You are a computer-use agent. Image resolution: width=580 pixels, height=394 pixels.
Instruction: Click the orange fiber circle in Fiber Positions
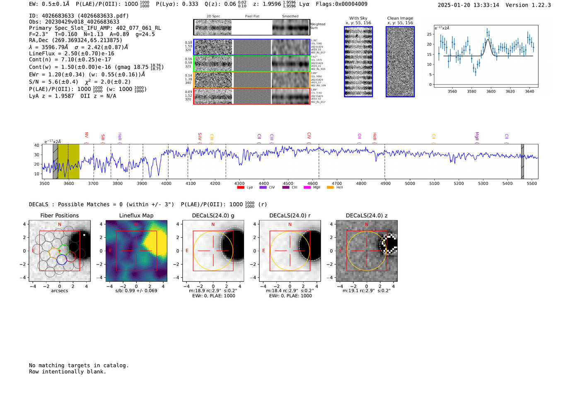tap(54, 253)
